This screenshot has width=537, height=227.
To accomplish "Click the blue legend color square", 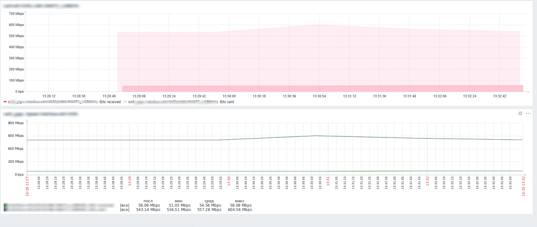I will pos(5,209).
